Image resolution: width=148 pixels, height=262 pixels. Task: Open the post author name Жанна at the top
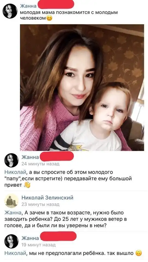28,6
